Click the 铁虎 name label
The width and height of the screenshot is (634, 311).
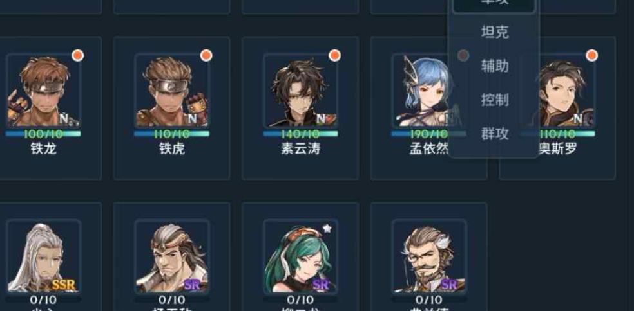click(172, 149)
